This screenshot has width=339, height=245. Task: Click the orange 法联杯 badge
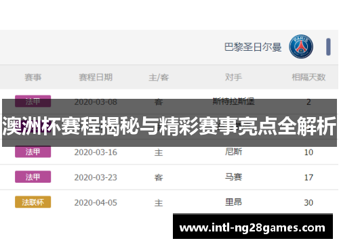tap(33, 202)
